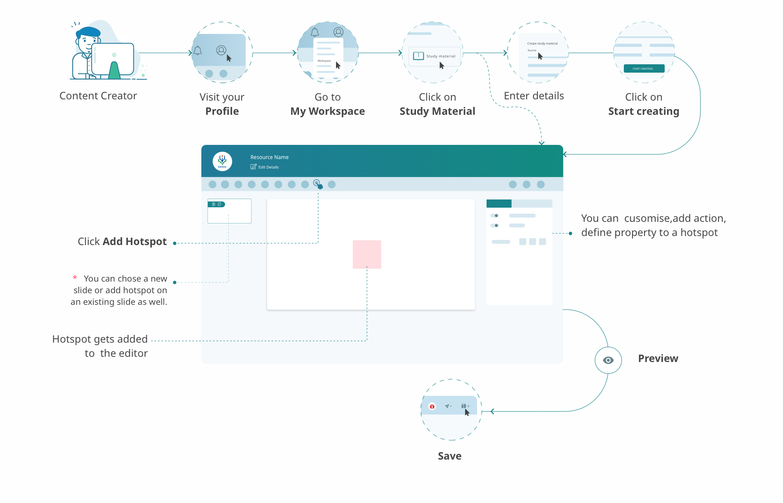Select the pink hotspot square on the canvas
783x503 pixels.
(x=367, y=255)
